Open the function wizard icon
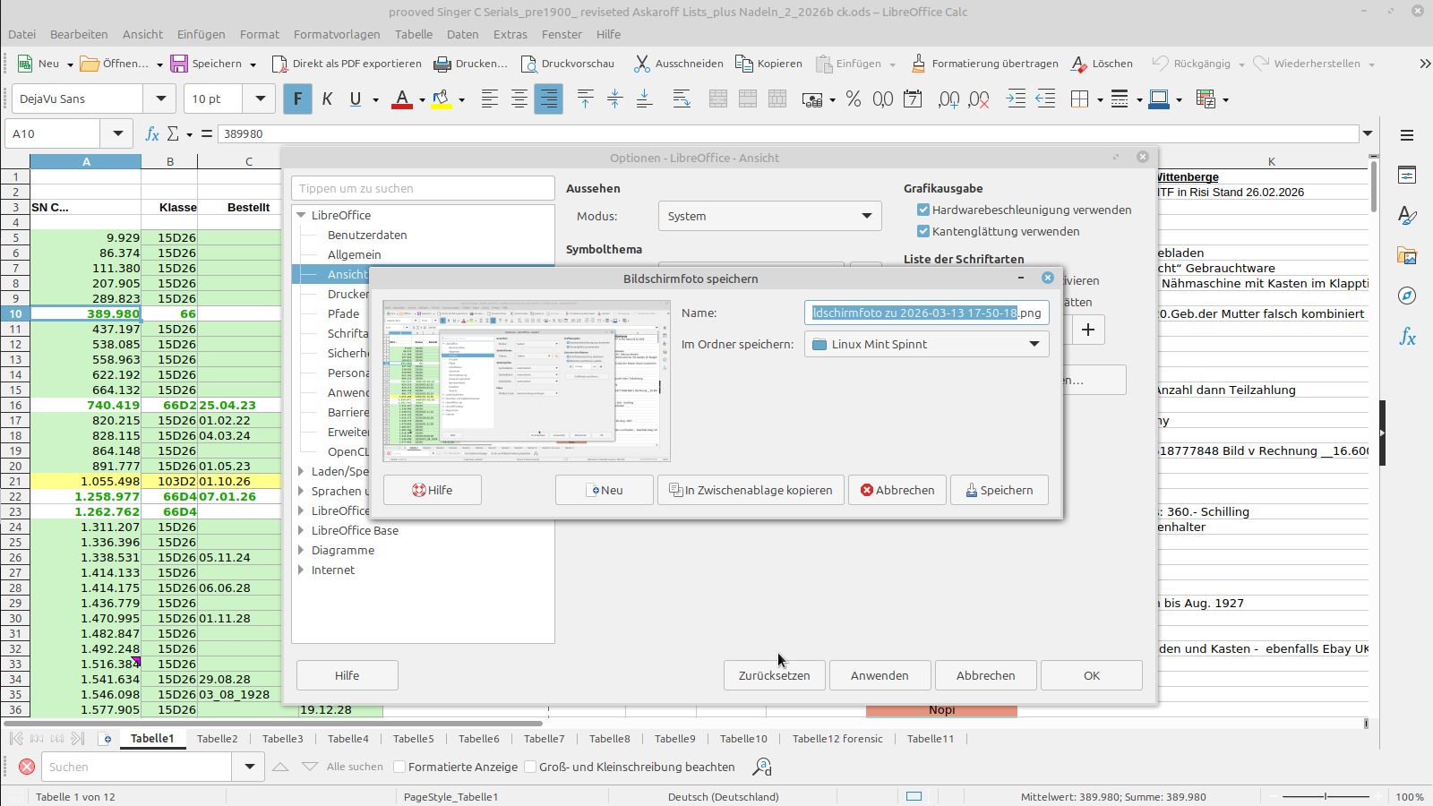This screenshot has height=806, width=1433. pyautogui.click(x=152, y=133)
